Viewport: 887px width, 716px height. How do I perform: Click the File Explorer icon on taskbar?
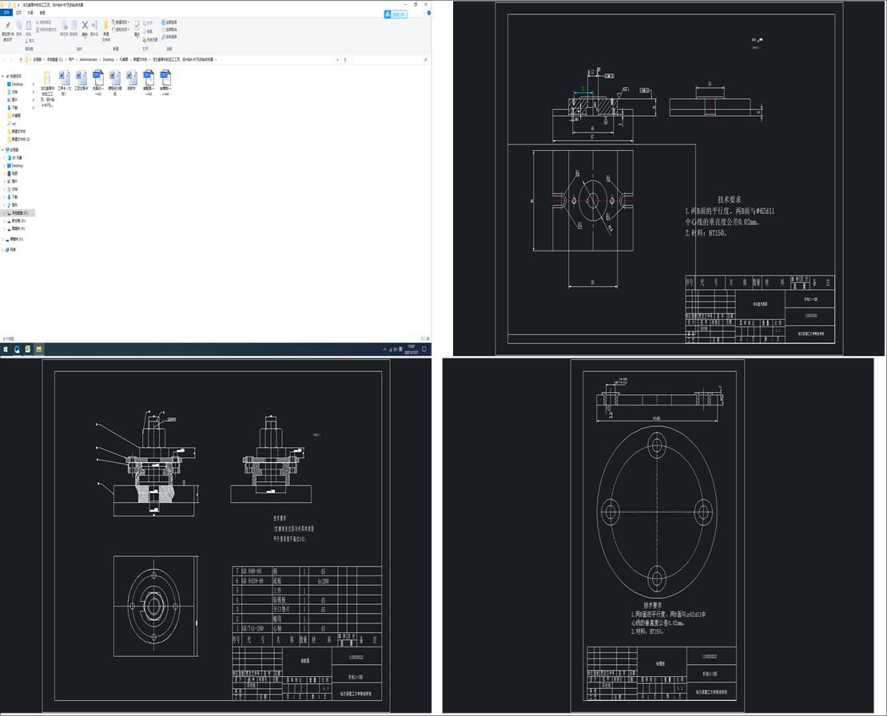[x=38, y=350]
